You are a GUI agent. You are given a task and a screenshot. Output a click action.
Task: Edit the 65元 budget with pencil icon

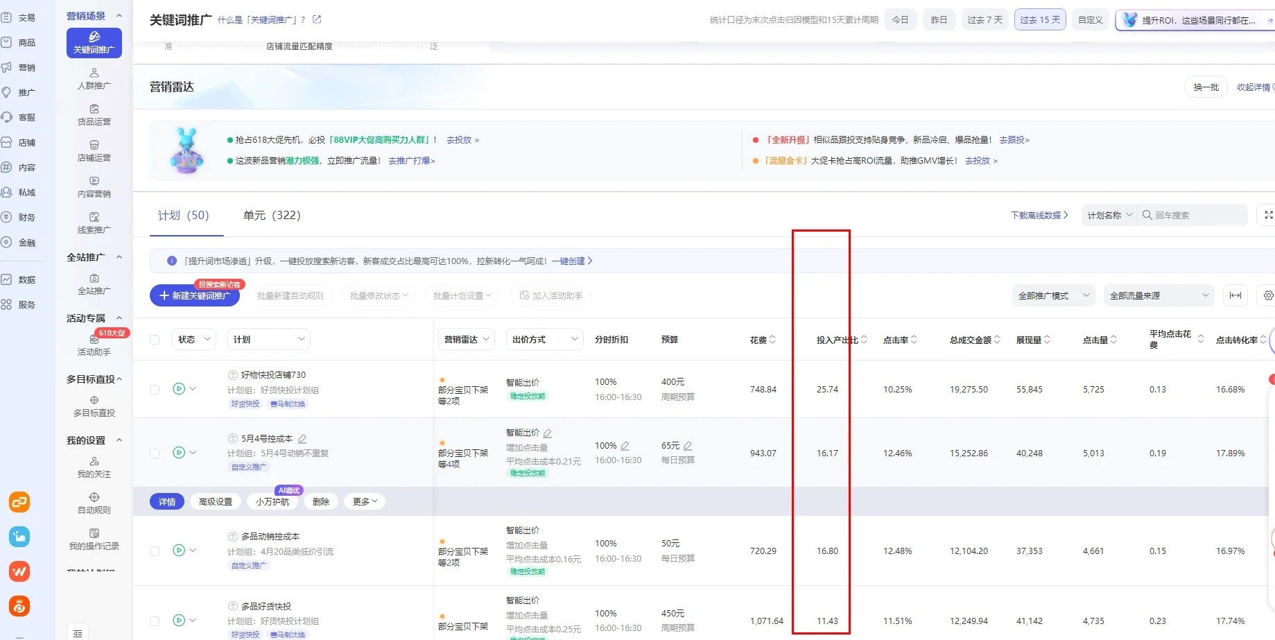[x=688, y=446]
